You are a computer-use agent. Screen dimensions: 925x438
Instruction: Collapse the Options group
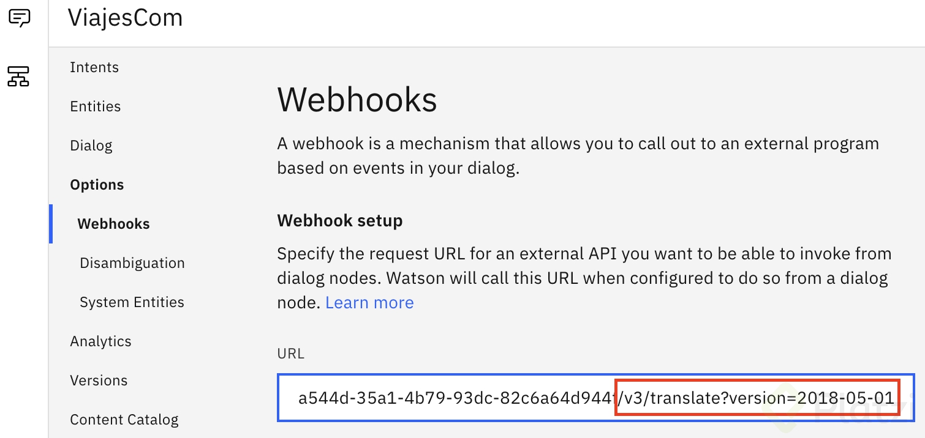click(97, 185)
